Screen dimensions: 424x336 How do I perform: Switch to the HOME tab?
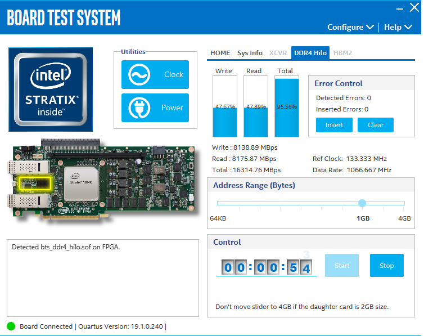(220, 53)
